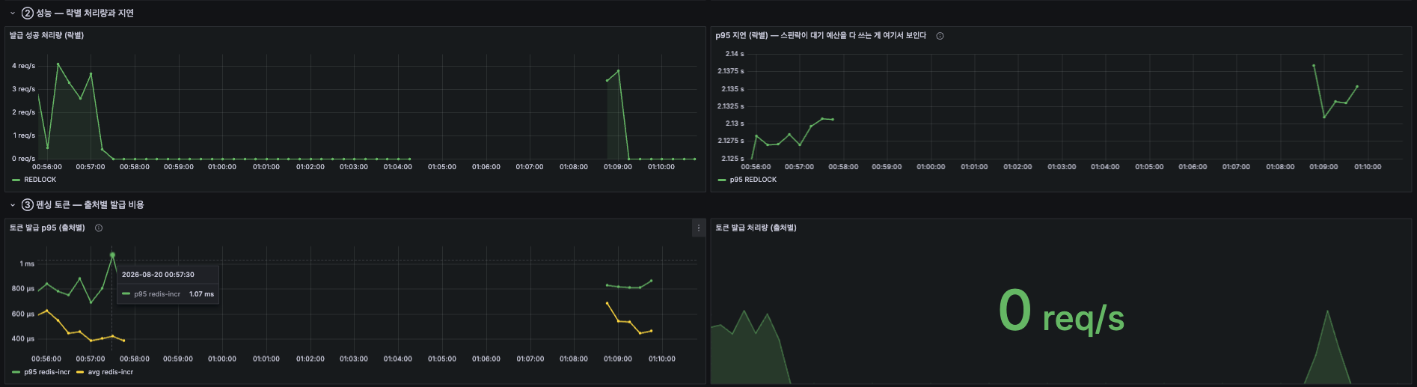
Task: Click the '0 req/s' stat value
Action: coord(1061,311)
